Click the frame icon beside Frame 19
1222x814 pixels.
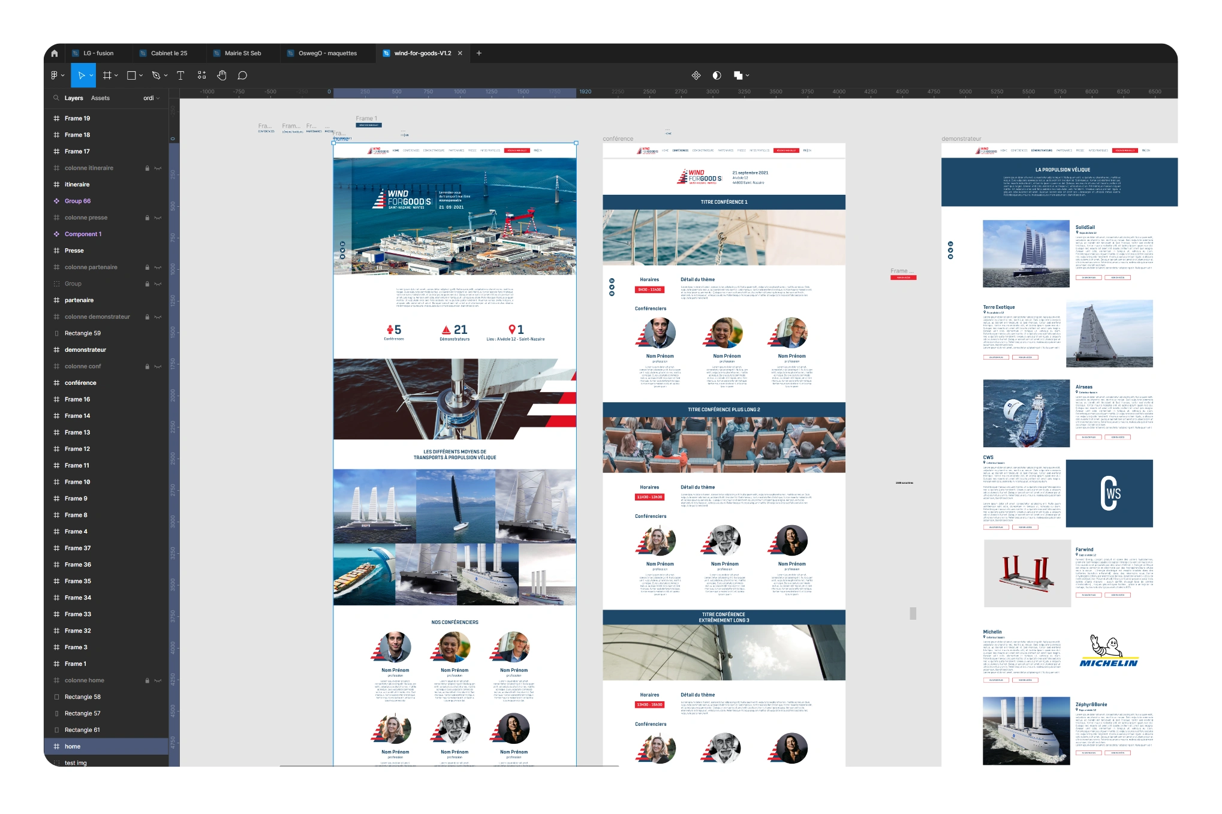[x=56, y=119]
